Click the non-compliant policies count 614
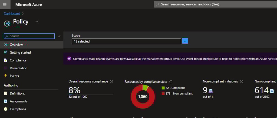This screenshot has height=118, width=277. point(262,90)
